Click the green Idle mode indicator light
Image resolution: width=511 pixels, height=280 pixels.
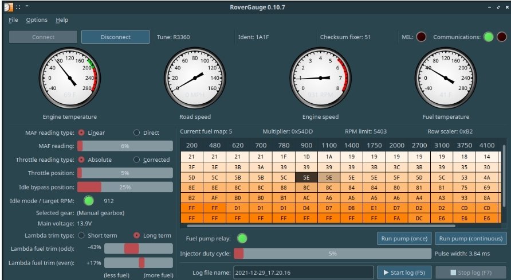(x=88, y=201)
